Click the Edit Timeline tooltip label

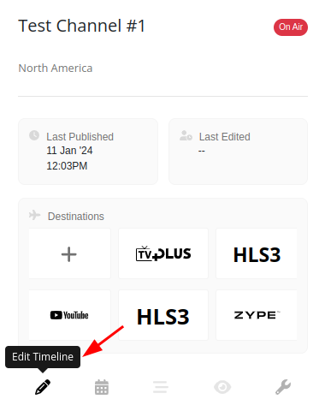43,357
